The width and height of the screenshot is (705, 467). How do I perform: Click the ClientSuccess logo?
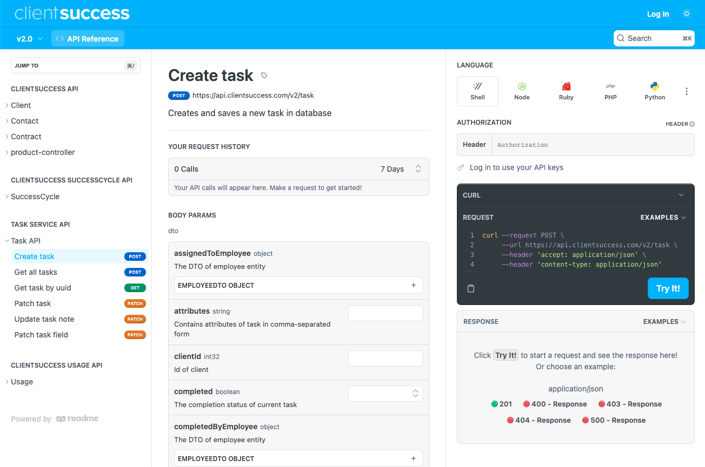pos(72,13)
